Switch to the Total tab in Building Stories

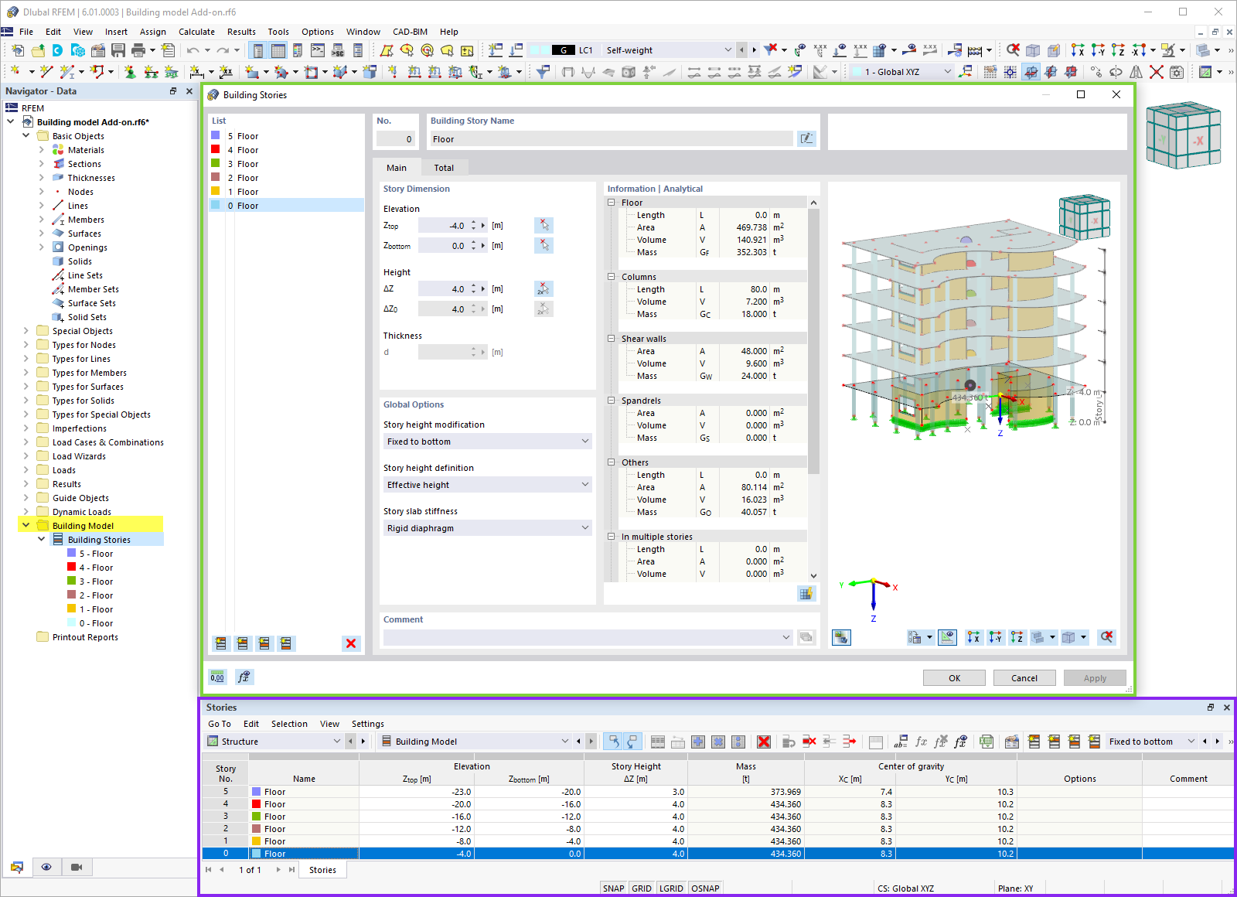[x=445, y=167]
